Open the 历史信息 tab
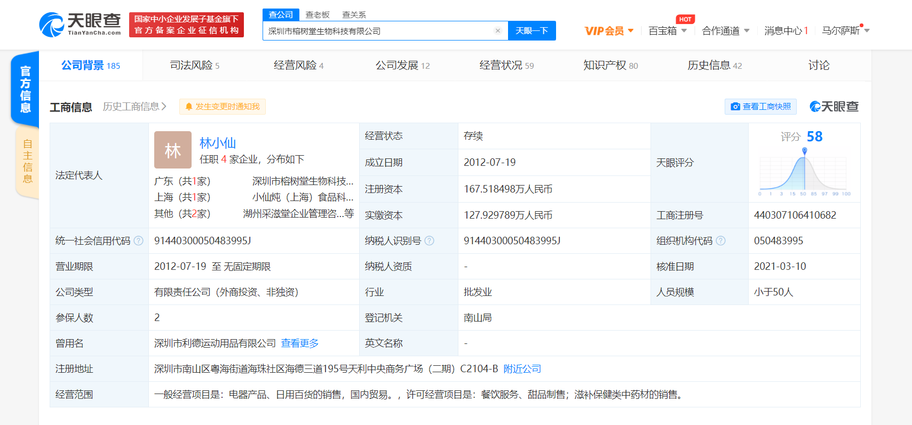 pos(715,66)
